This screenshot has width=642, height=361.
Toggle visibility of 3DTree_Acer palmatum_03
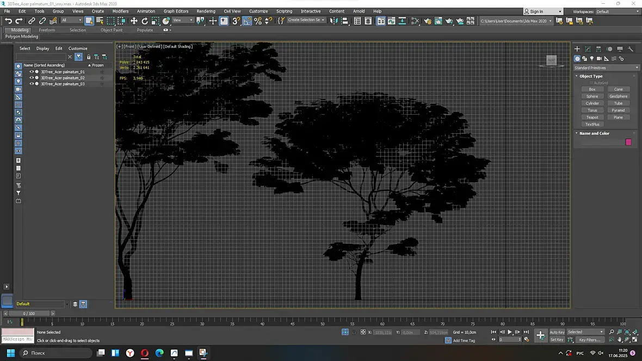[x=32, y=84]
